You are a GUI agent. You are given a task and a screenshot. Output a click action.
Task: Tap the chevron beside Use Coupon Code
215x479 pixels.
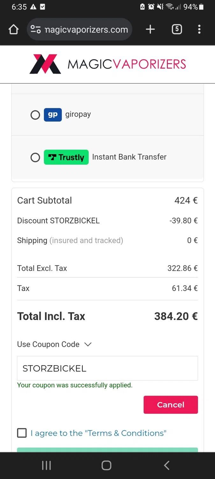[x=88, y=344]
